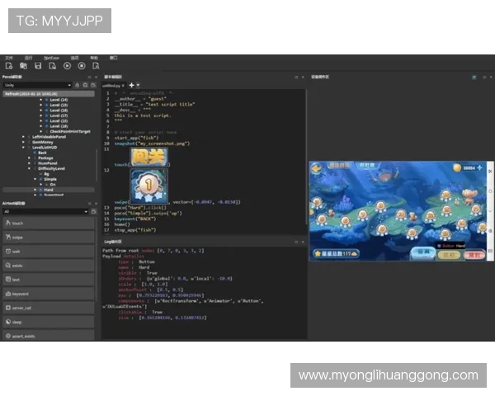The height and width of the screenshot is (396, 495).
Task: Select the Hard node in UI tree
Action: (x=49, y=190)
